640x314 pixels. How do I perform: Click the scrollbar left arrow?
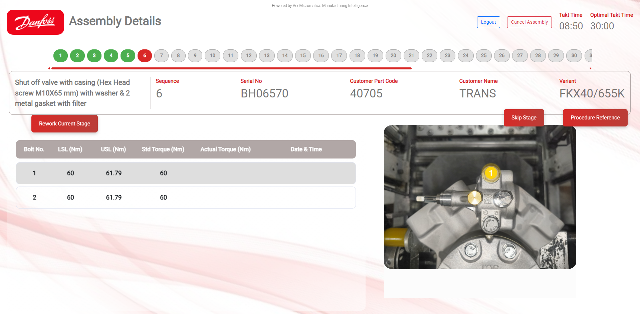49,68
